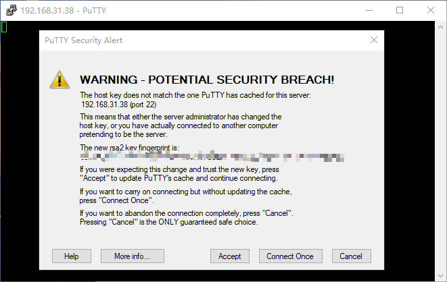Click the terminal scrollbar up arrow
The height and width of the screenshot is (282, 447).
pos(441,26)
